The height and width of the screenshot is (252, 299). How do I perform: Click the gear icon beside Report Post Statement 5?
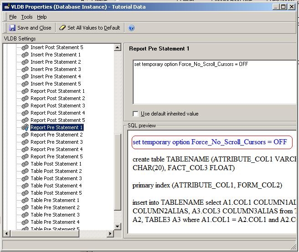[25, 120]
